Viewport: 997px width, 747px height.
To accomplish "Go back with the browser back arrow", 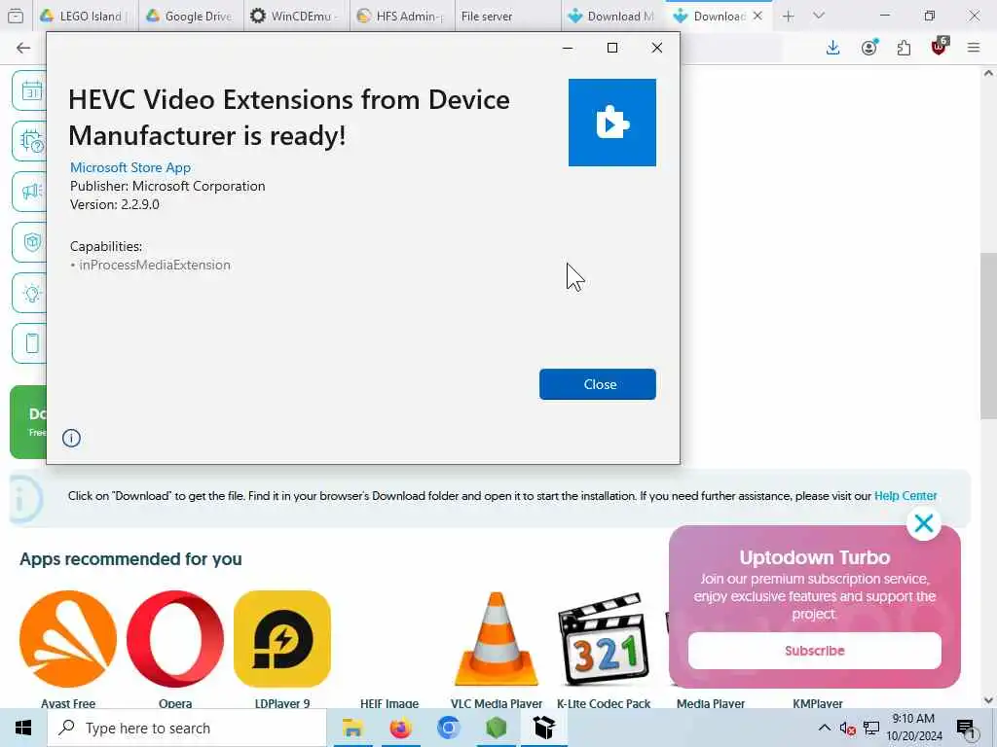I will (23, 48).
